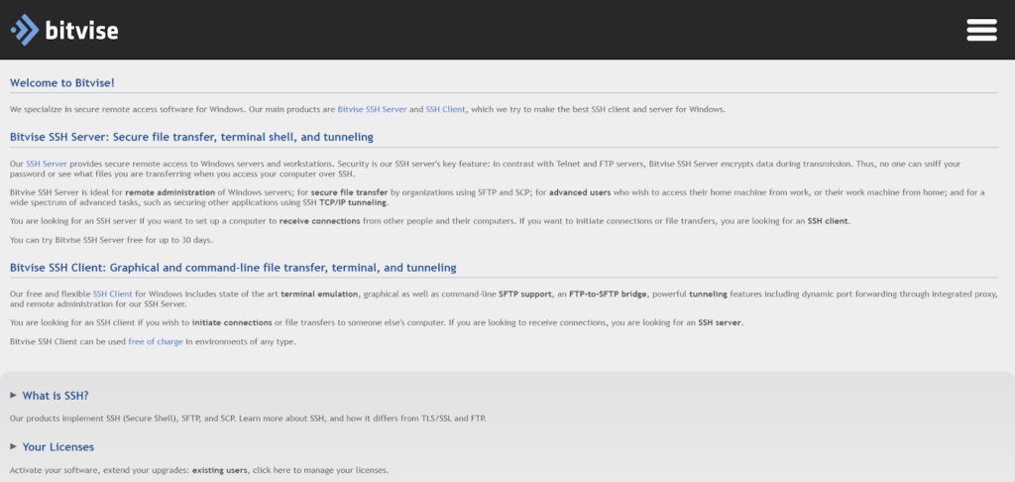Image resolution: width=1015 pixels, height=482 pixels.
Task: Click bold 'existing users' text under Your Licenses
Action: (x=220, y=470)
